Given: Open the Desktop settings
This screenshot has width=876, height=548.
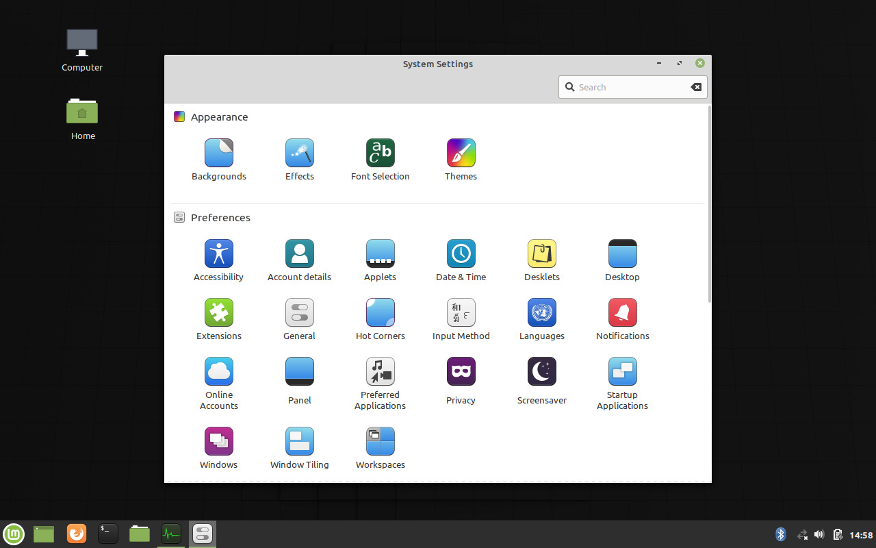Looking at the screenshot, I should (623, 260).
